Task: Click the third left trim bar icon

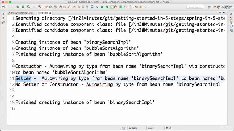Action: click(x=3, y=23)
